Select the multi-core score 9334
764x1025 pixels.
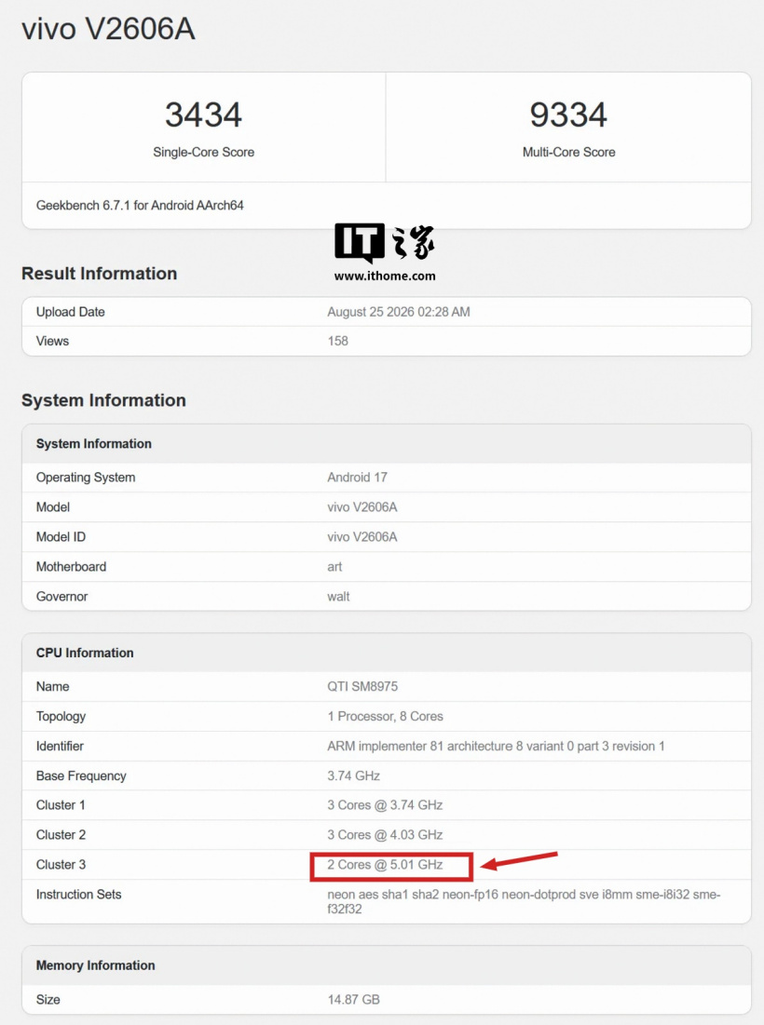coord(568,115)
